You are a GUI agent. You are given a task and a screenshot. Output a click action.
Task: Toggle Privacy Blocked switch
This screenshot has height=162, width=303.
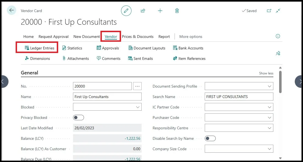(78, 118)
